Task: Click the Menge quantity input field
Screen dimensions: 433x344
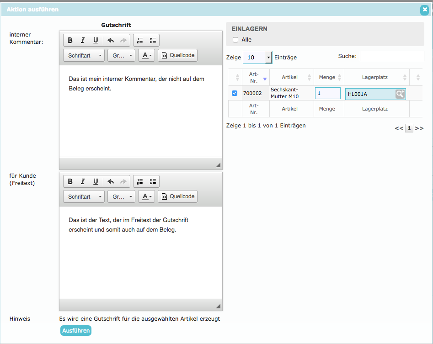Action: (328, 93)
